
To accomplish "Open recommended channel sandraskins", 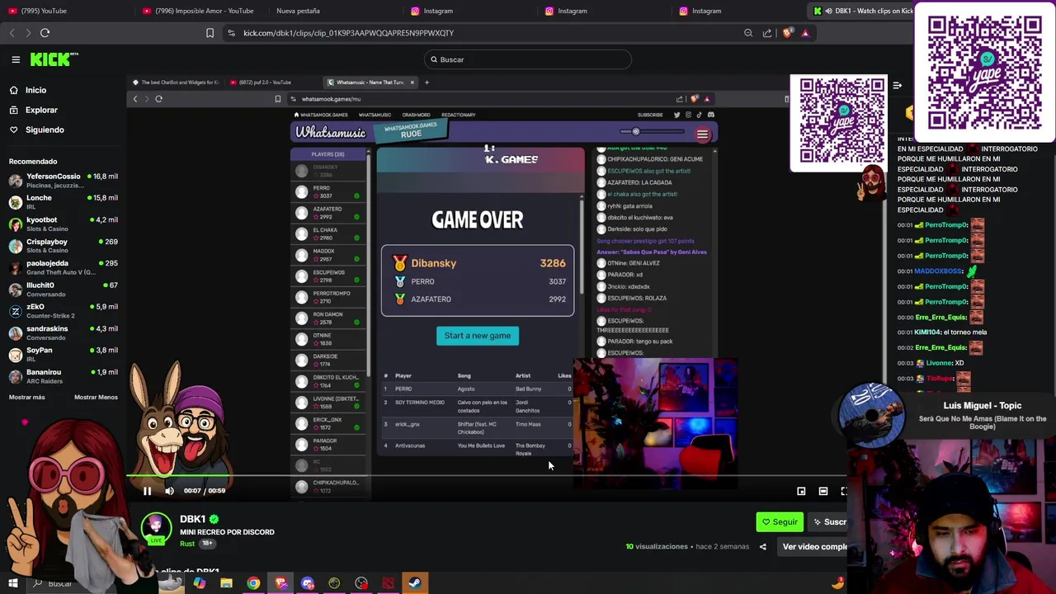I will pos(64,332).
